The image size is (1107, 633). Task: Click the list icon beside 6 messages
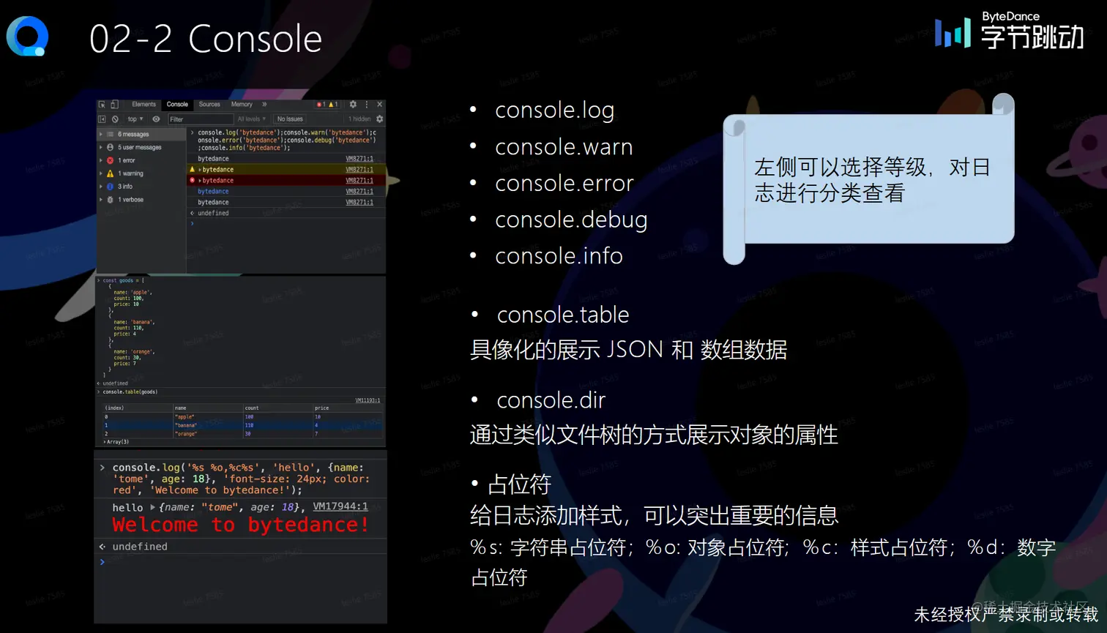point(111,135)
